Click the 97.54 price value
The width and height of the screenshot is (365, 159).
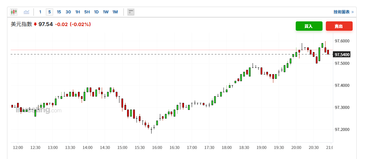click(45, 24)
